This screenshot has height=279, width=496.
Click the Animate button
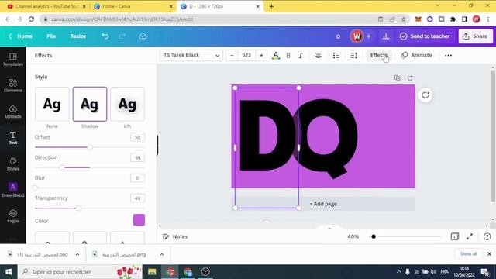tap(417, 55)
